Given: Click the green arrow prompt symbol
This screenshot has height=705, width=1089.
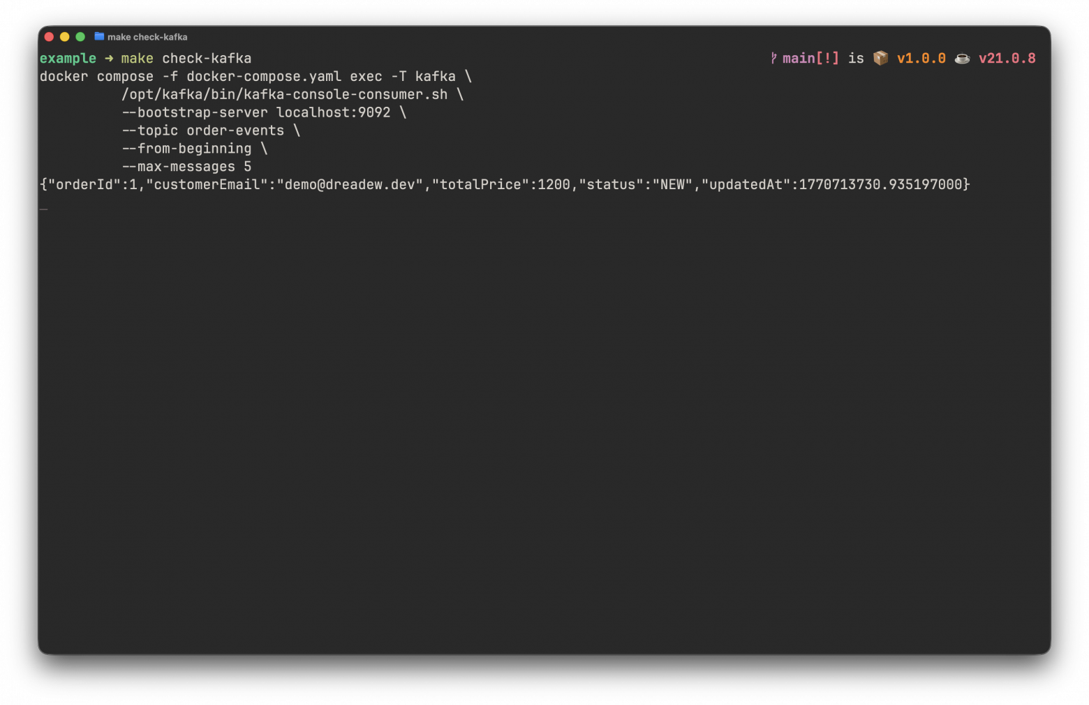Looking at the screenshot, I should click(109, 59).
